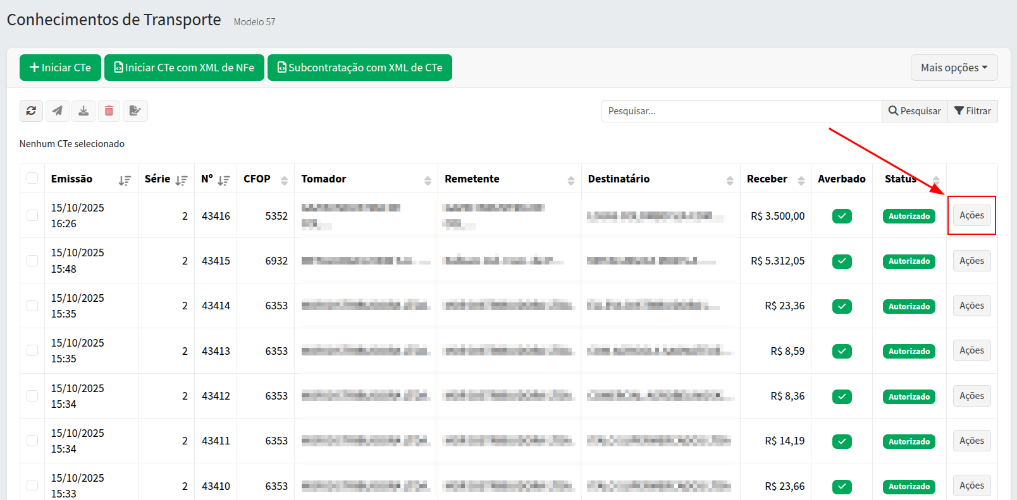The image size is (1017, 500).
Task: Toggle the select-all checkbox in header
Action: (32, 179)
